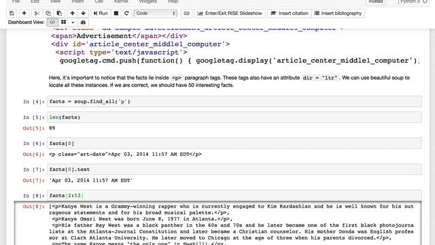Open the cell type Code dropdown
435x245 pixels.
click(x=156, y=14)
